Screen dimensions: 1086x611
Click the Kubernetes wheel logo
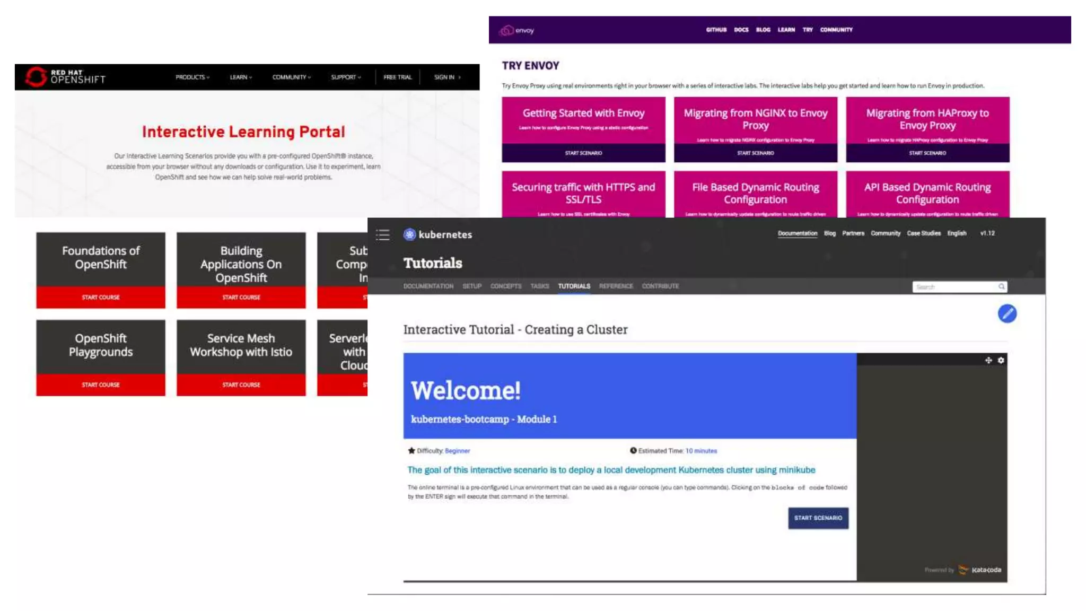(409, 234)
